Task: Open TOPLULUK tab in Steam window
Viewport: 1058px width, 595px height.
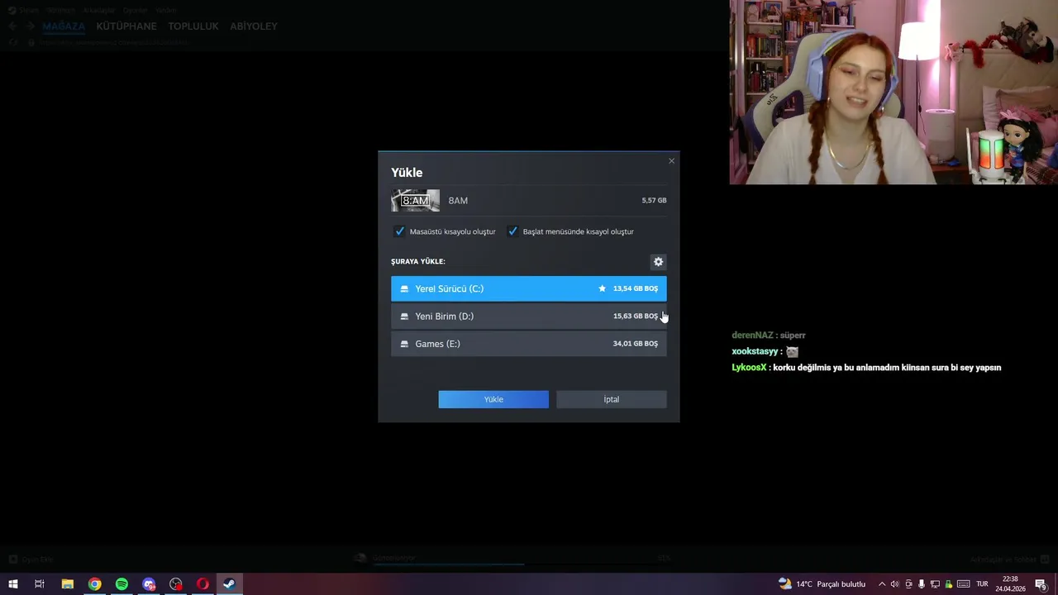Action: pyautogui.click(x=193, y=26)
